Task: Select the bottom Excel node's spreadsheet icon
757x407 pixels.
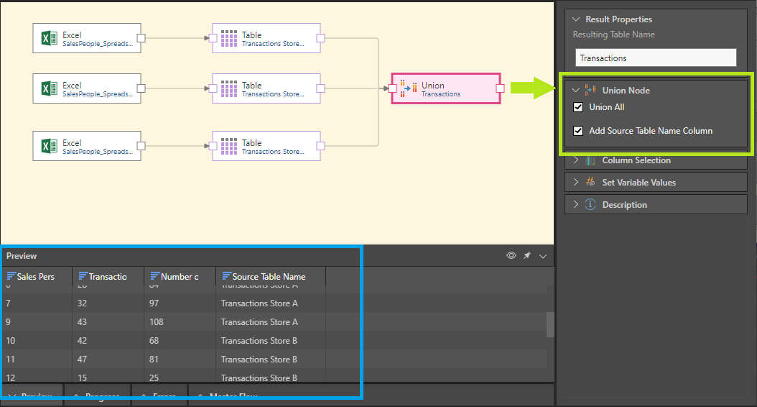Action: (48, 146)
